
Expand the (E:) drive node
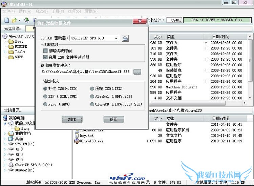pos(5,154)
